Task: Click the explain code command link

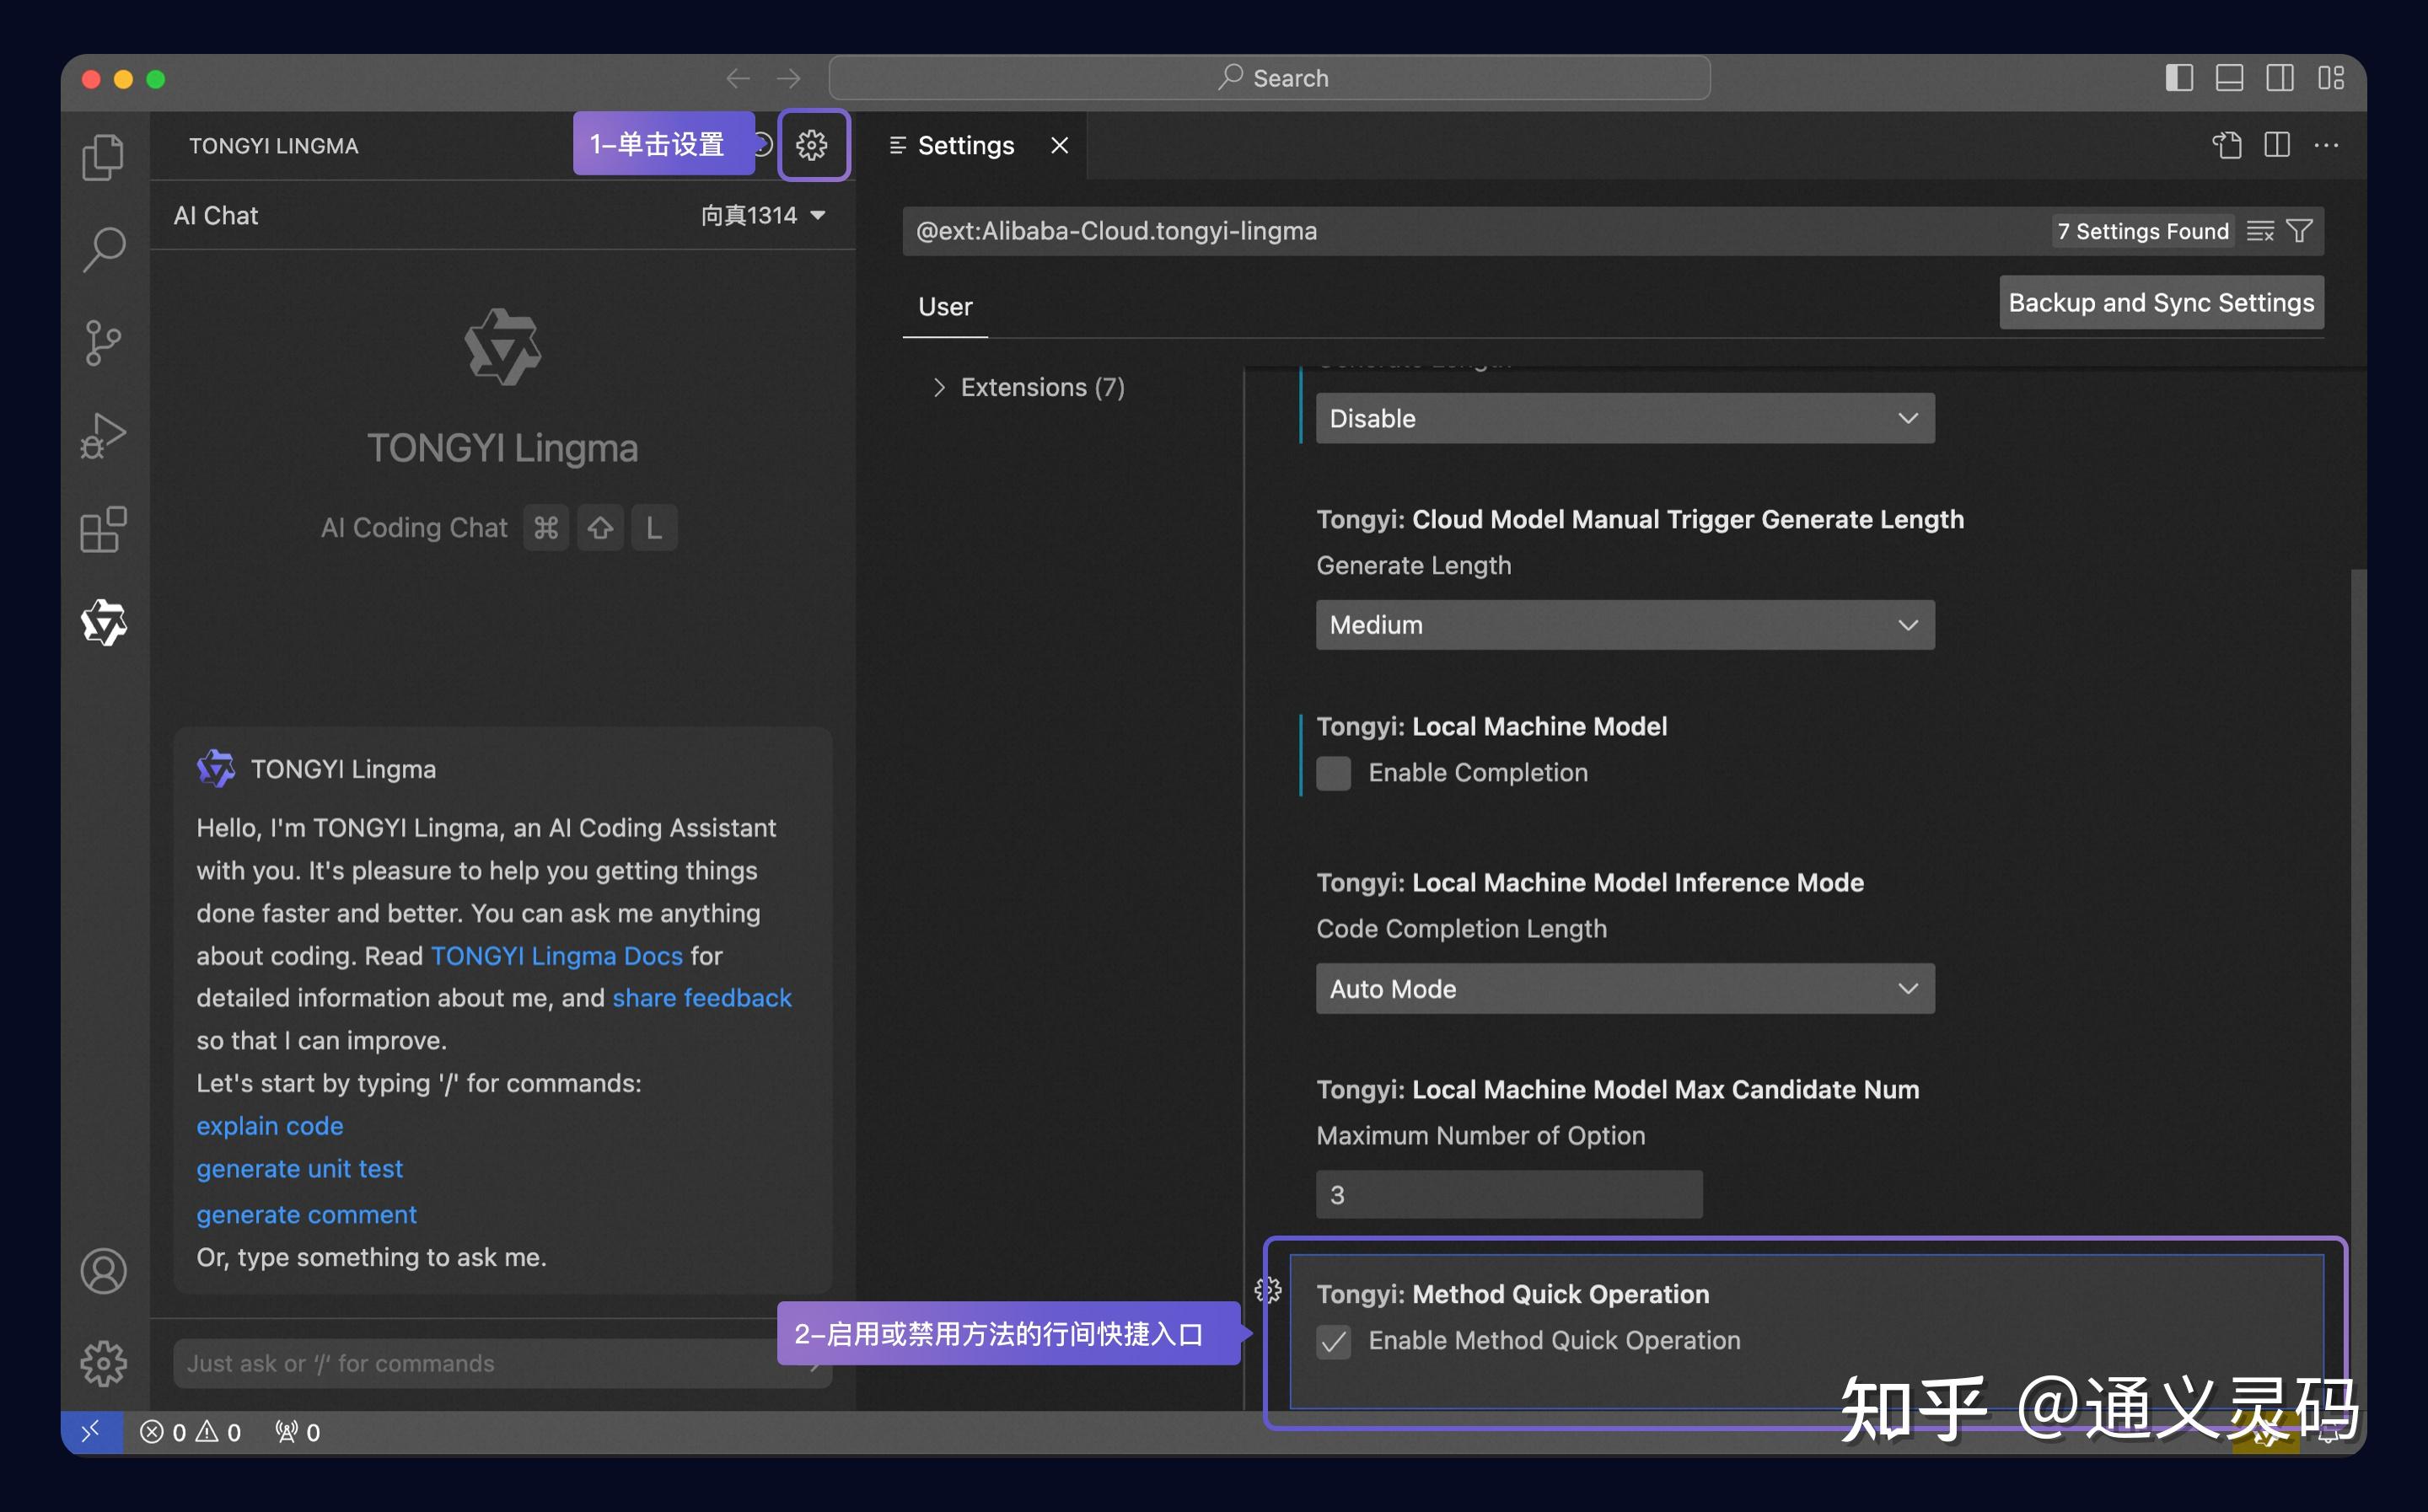Action: click(270, 1126)
